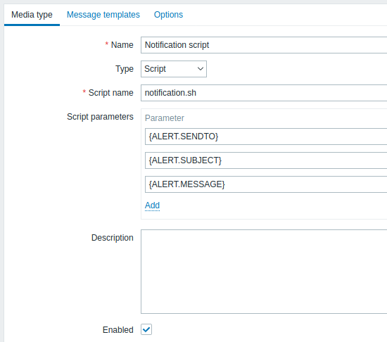Focus the Script name field notification.sh
Viewport: 387px width, 342px height.
tap(264, 93)
